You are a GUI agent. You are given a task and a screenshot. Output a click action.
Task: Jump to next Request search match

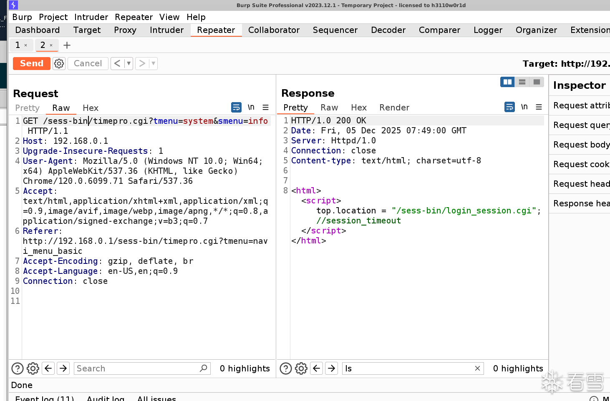tap(63, 368)
